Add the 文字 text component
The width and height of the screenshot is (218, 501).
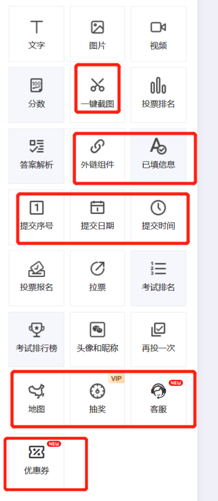(x=36, y=34)
